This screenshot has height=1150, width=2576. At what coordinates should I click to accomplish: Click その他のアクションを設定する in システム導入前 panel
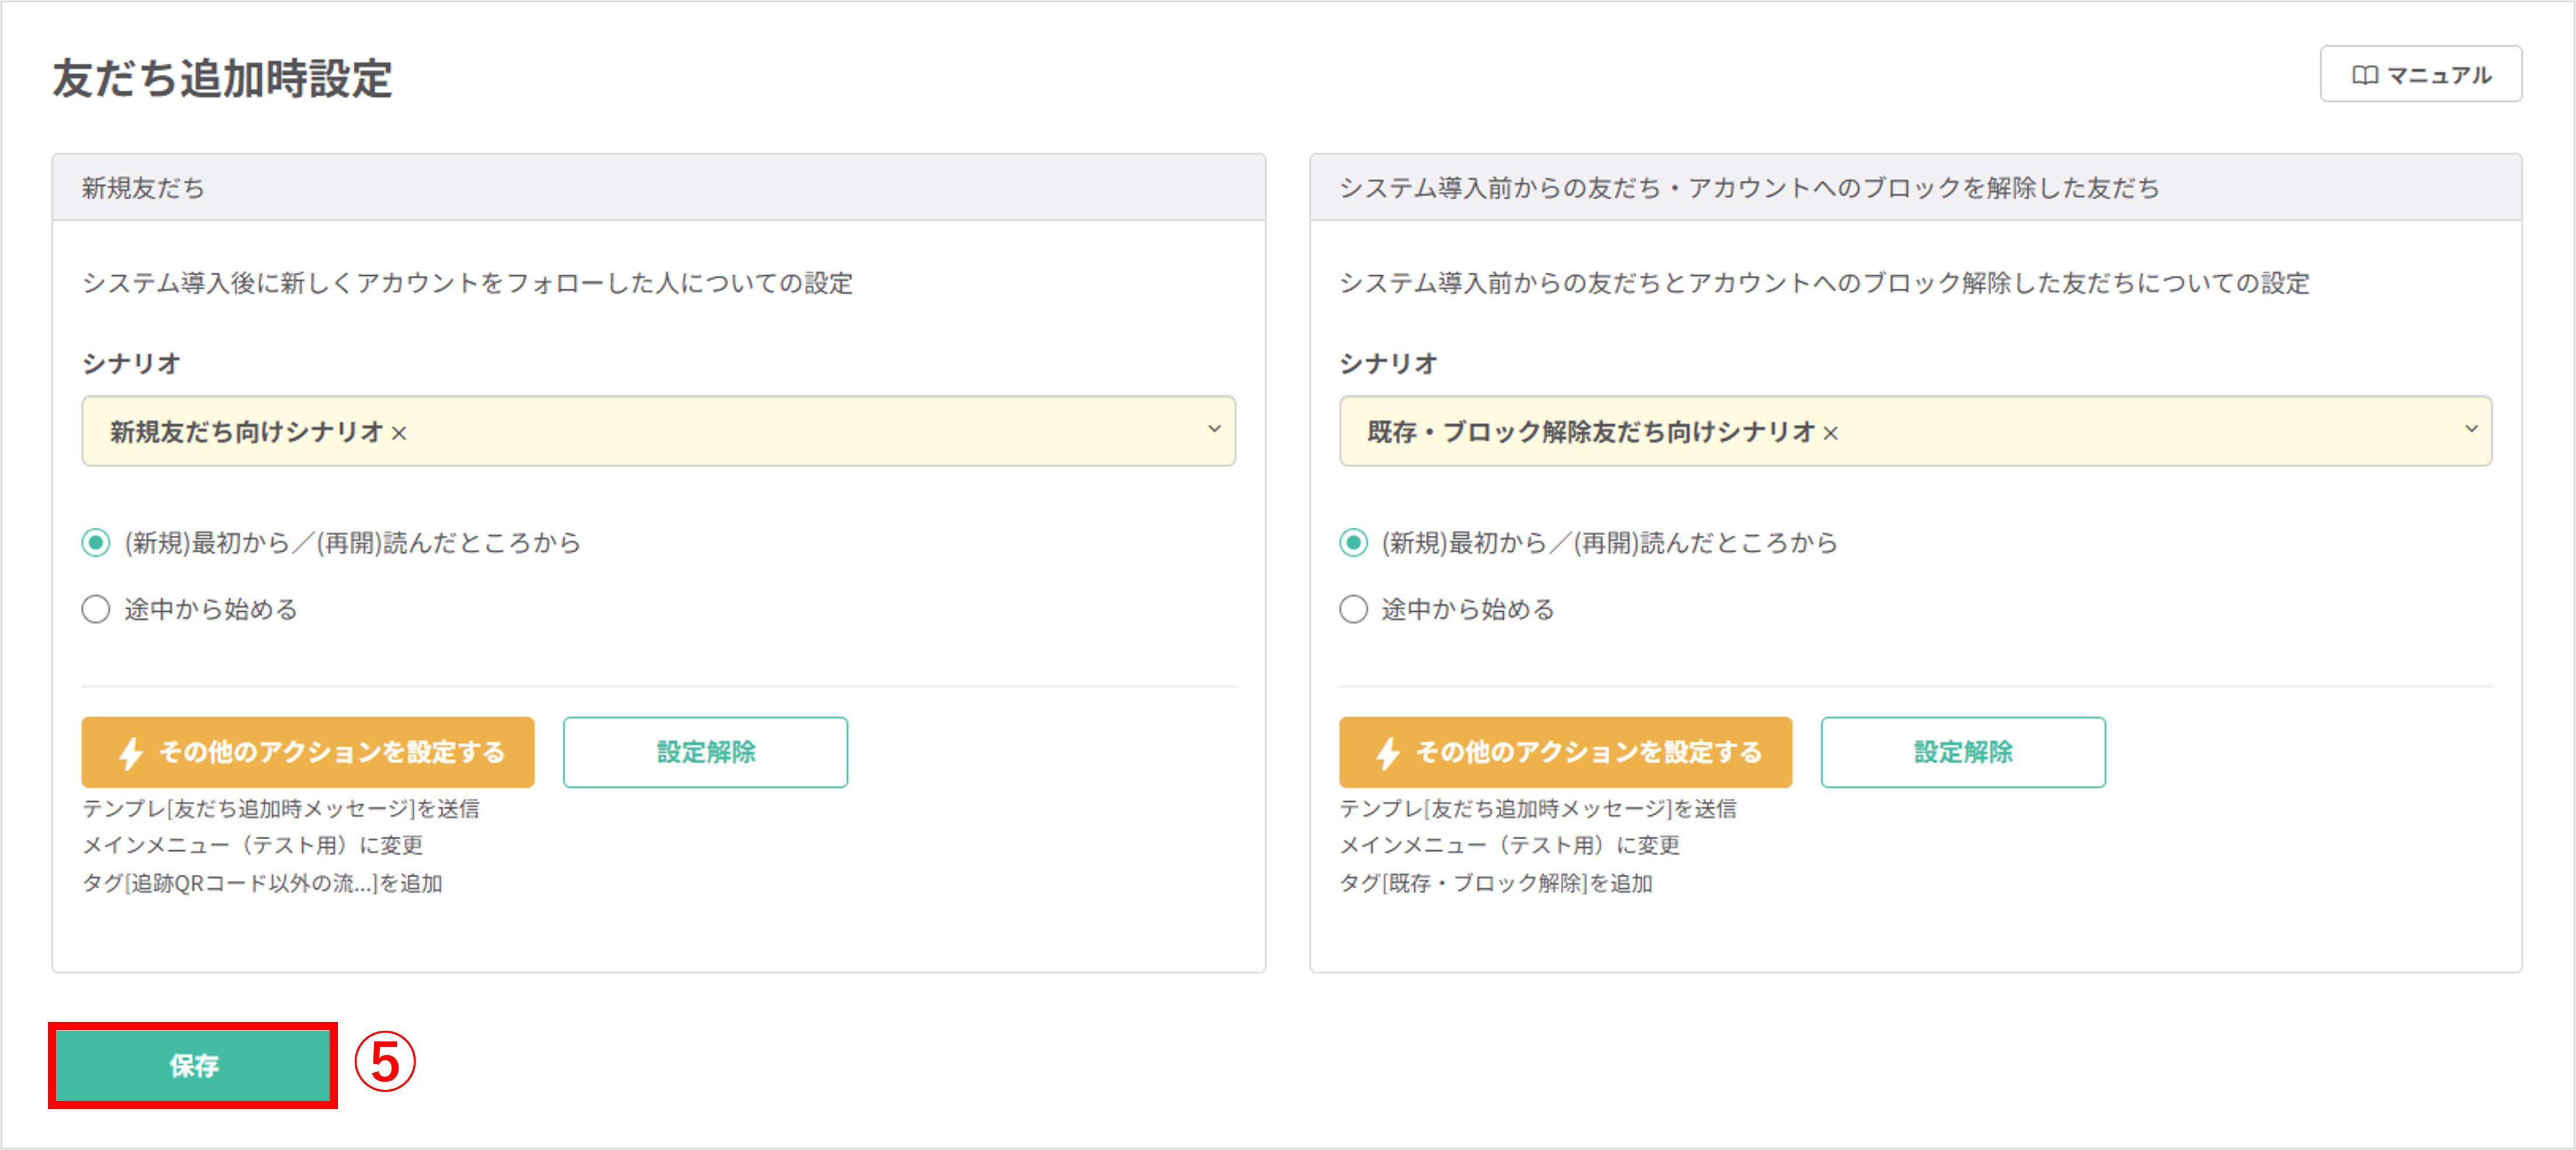1565,752
